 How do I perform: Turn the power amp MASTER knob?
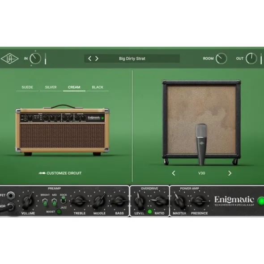(179, 201)
